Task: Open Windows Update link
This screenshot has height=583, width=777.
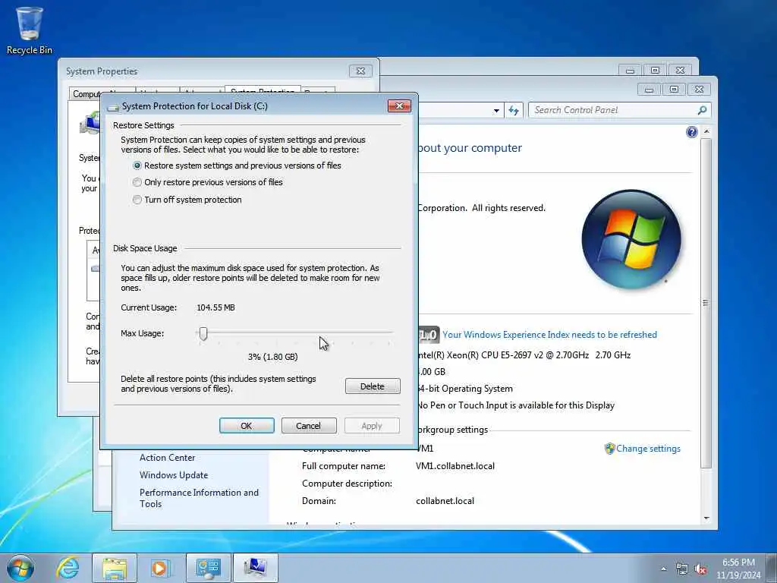Action: click(174, 475)
